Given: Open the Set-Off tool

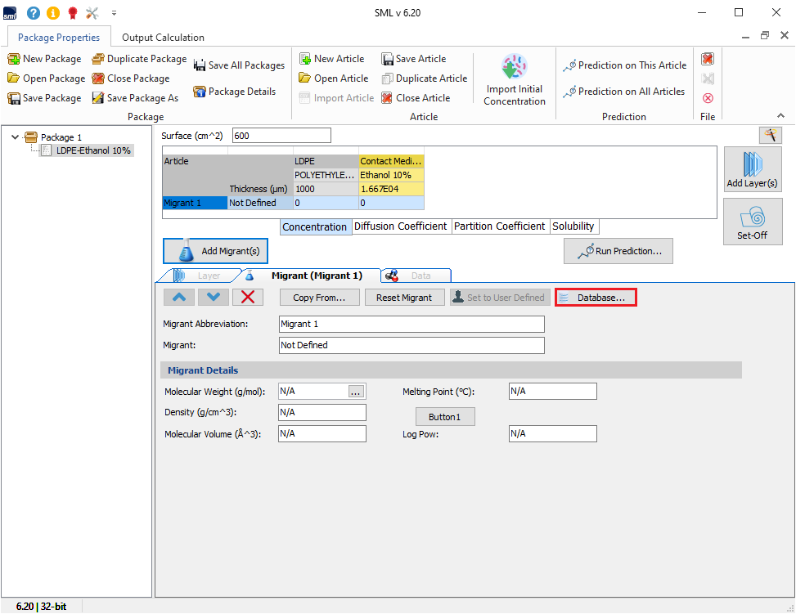Looking at the screenshot, I should click(x=752, y=222).
